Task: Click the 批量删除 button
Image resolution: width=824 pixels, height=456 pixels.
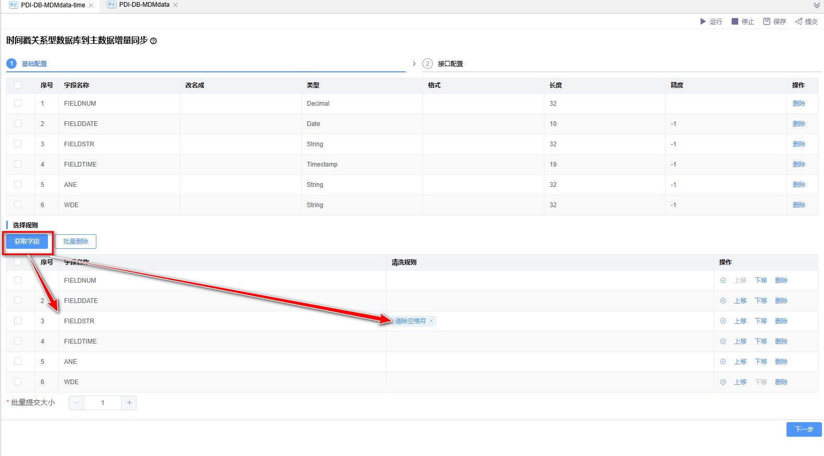Action: (76, 242)
